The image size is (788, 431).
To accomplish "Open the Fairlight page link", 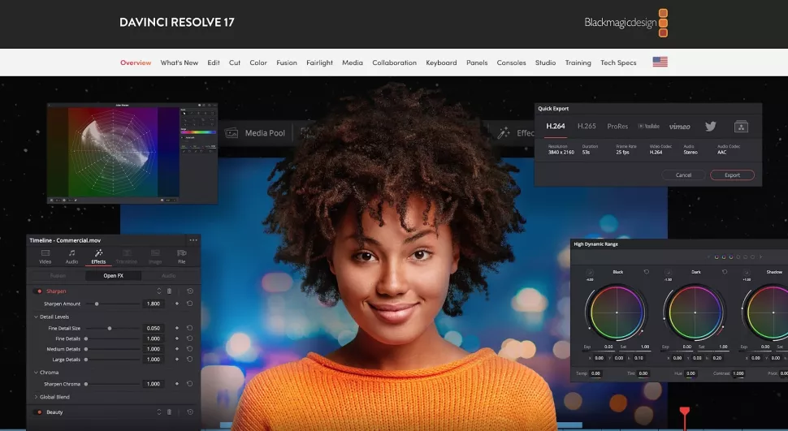I will click(x=319, y=62).
